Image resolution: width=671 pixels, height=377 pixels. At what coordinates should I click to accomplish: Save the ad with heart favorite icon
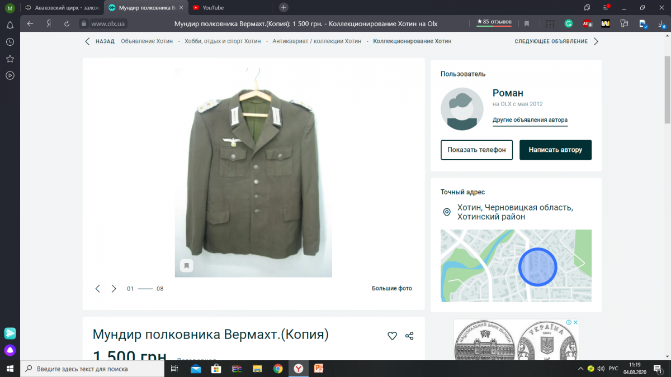click(x=392, y=336)
